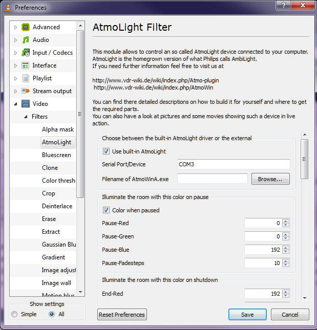The height and width of the screenshot is (330, 317).
Task: Click the Serial Port/Device COM3 field
Action: pos(234,164)
